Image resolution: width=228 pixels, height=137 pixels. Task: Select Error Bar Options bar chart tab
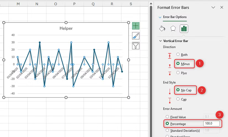[x=184, y=29]
